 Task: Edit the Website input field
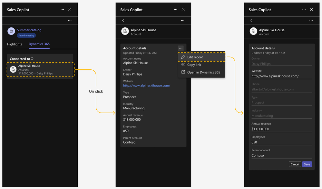[282, 76]
